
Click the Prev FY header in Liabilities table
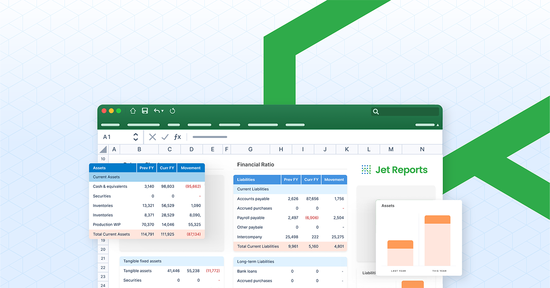click(291, 179)
